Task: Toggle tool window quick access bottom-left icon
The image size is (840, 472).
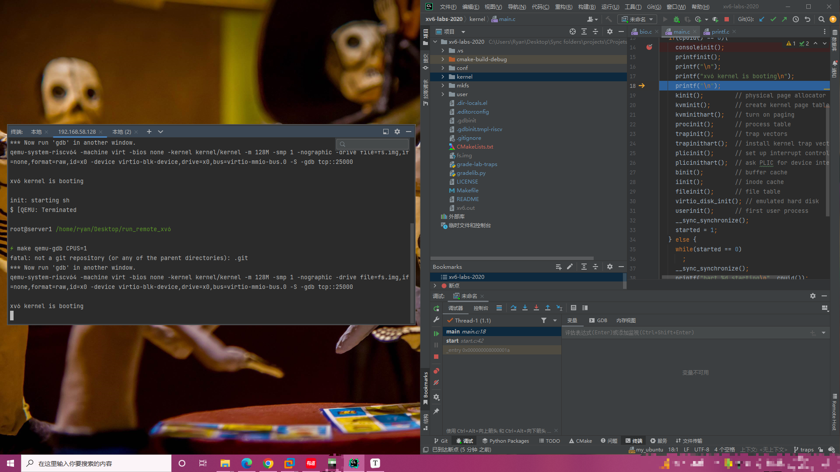Action: pos(426,450)
